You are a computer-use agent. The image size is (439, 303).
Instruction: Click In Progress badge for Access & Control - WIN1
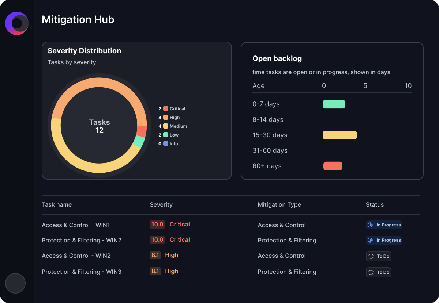(384, 225)
